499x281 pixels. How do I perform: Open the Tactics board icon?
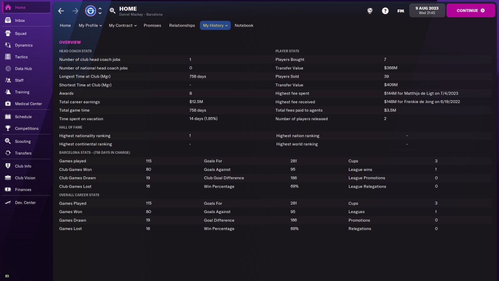(8, 57)
